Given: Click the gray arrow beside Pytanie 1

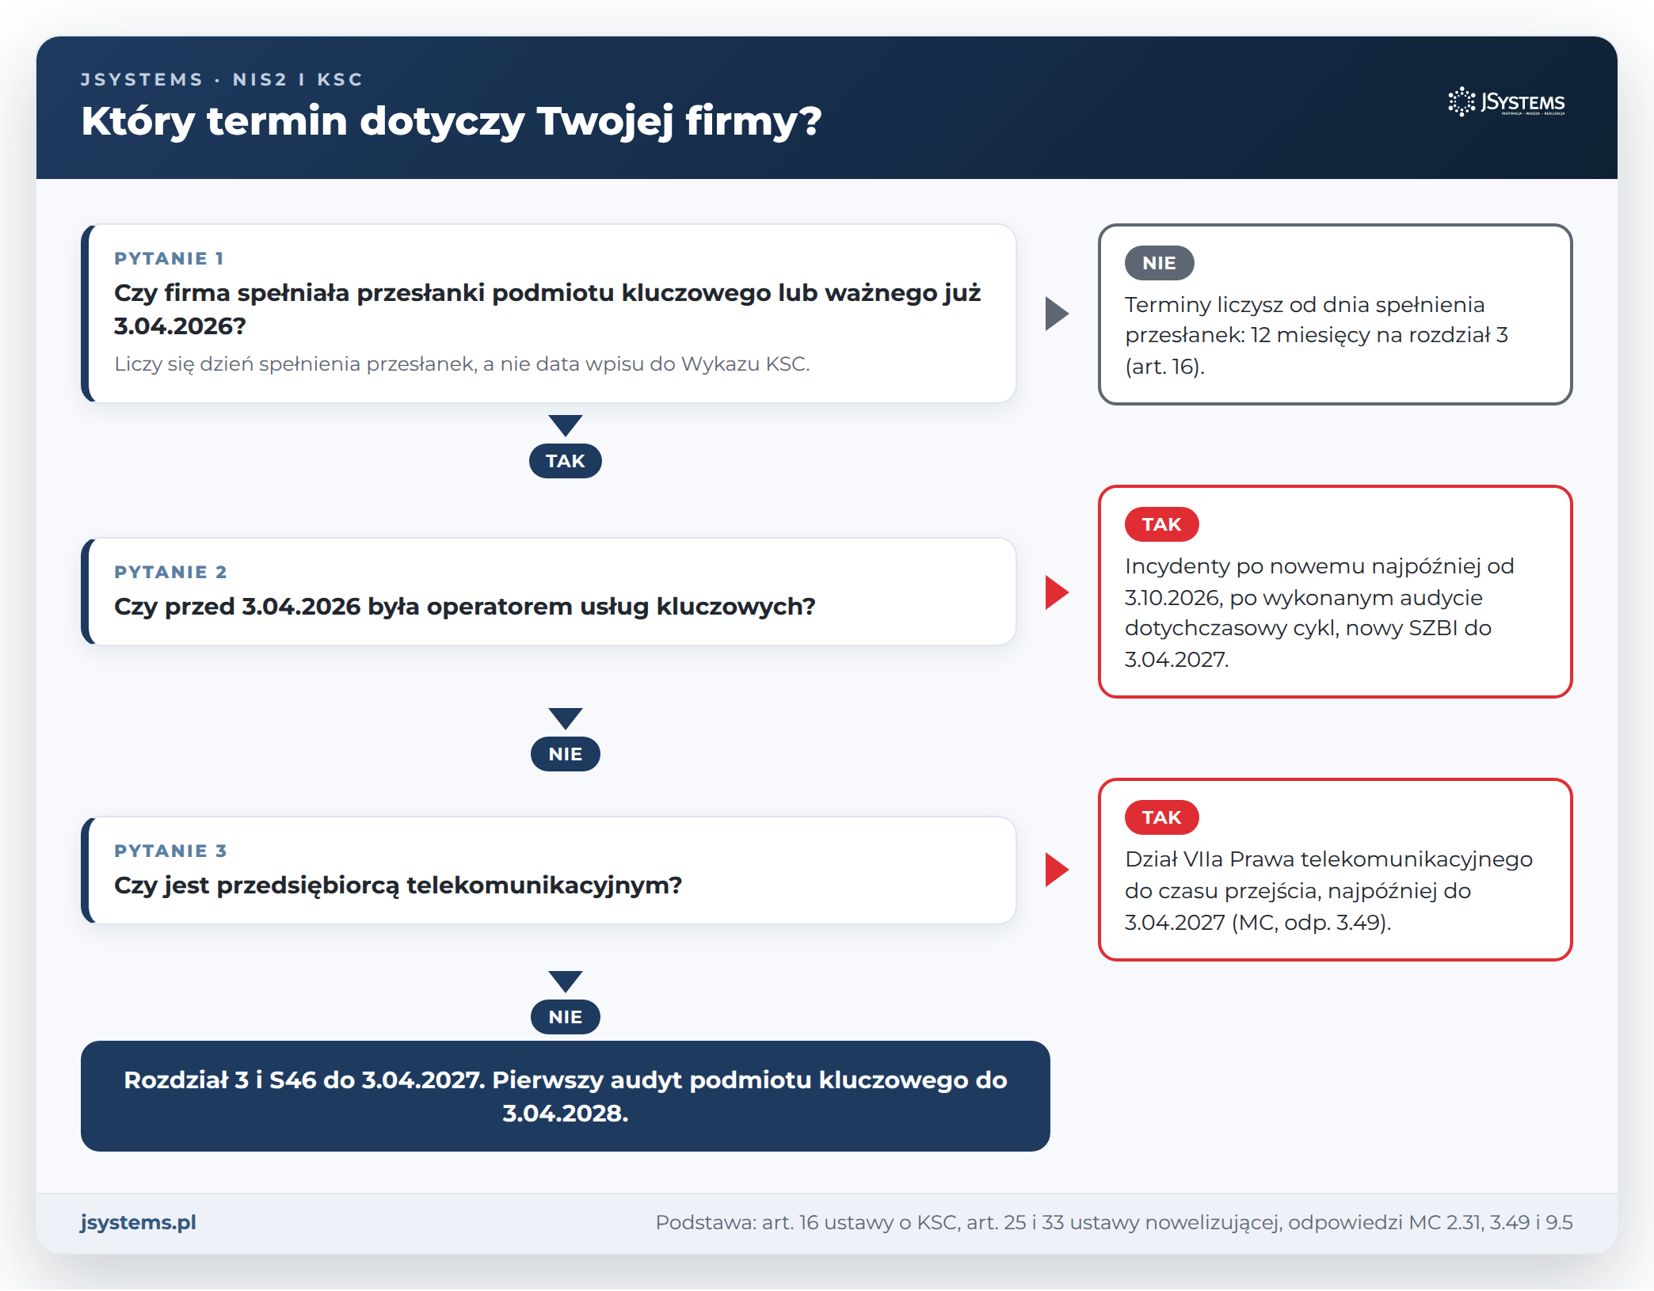Looking at the screenshot, I should pyautogui.click(x=1057, y=314).
